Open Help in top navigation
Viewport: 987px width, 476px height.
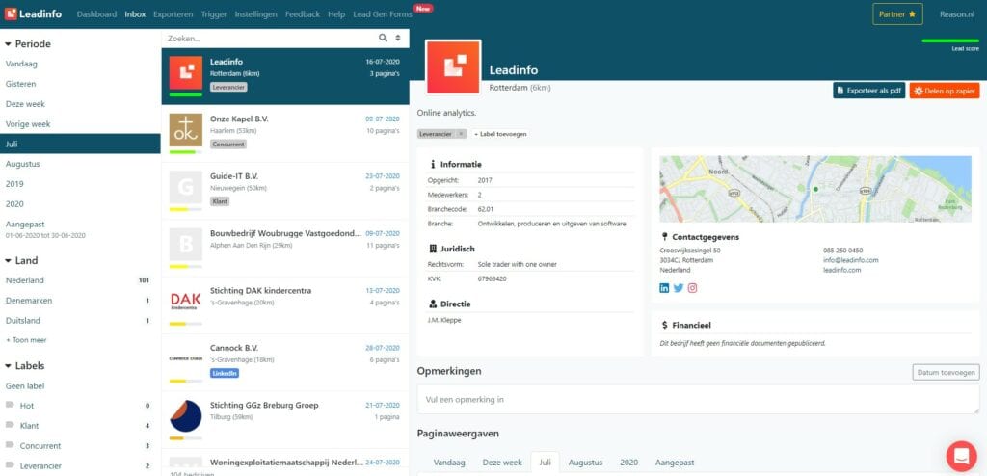pyautogui.click(x=336, y=14)
